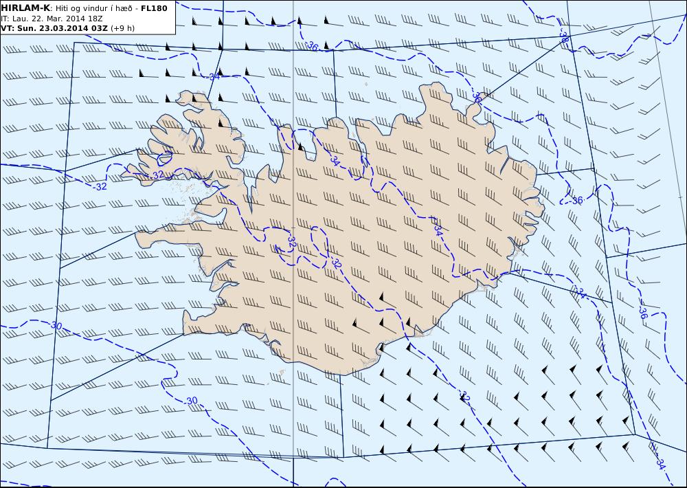Select the -34 label in the bottom-right corner

point(660,463)
